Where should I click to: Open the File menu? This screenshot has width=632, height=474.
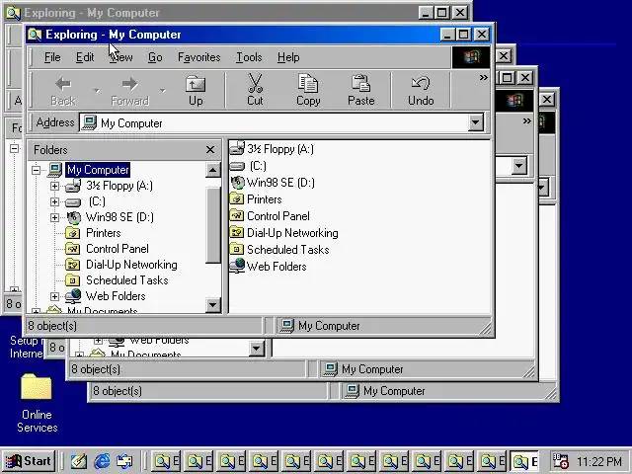(x=52, y=57)
